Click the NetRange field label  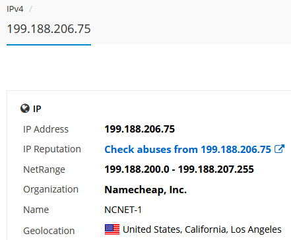[44, 169]
